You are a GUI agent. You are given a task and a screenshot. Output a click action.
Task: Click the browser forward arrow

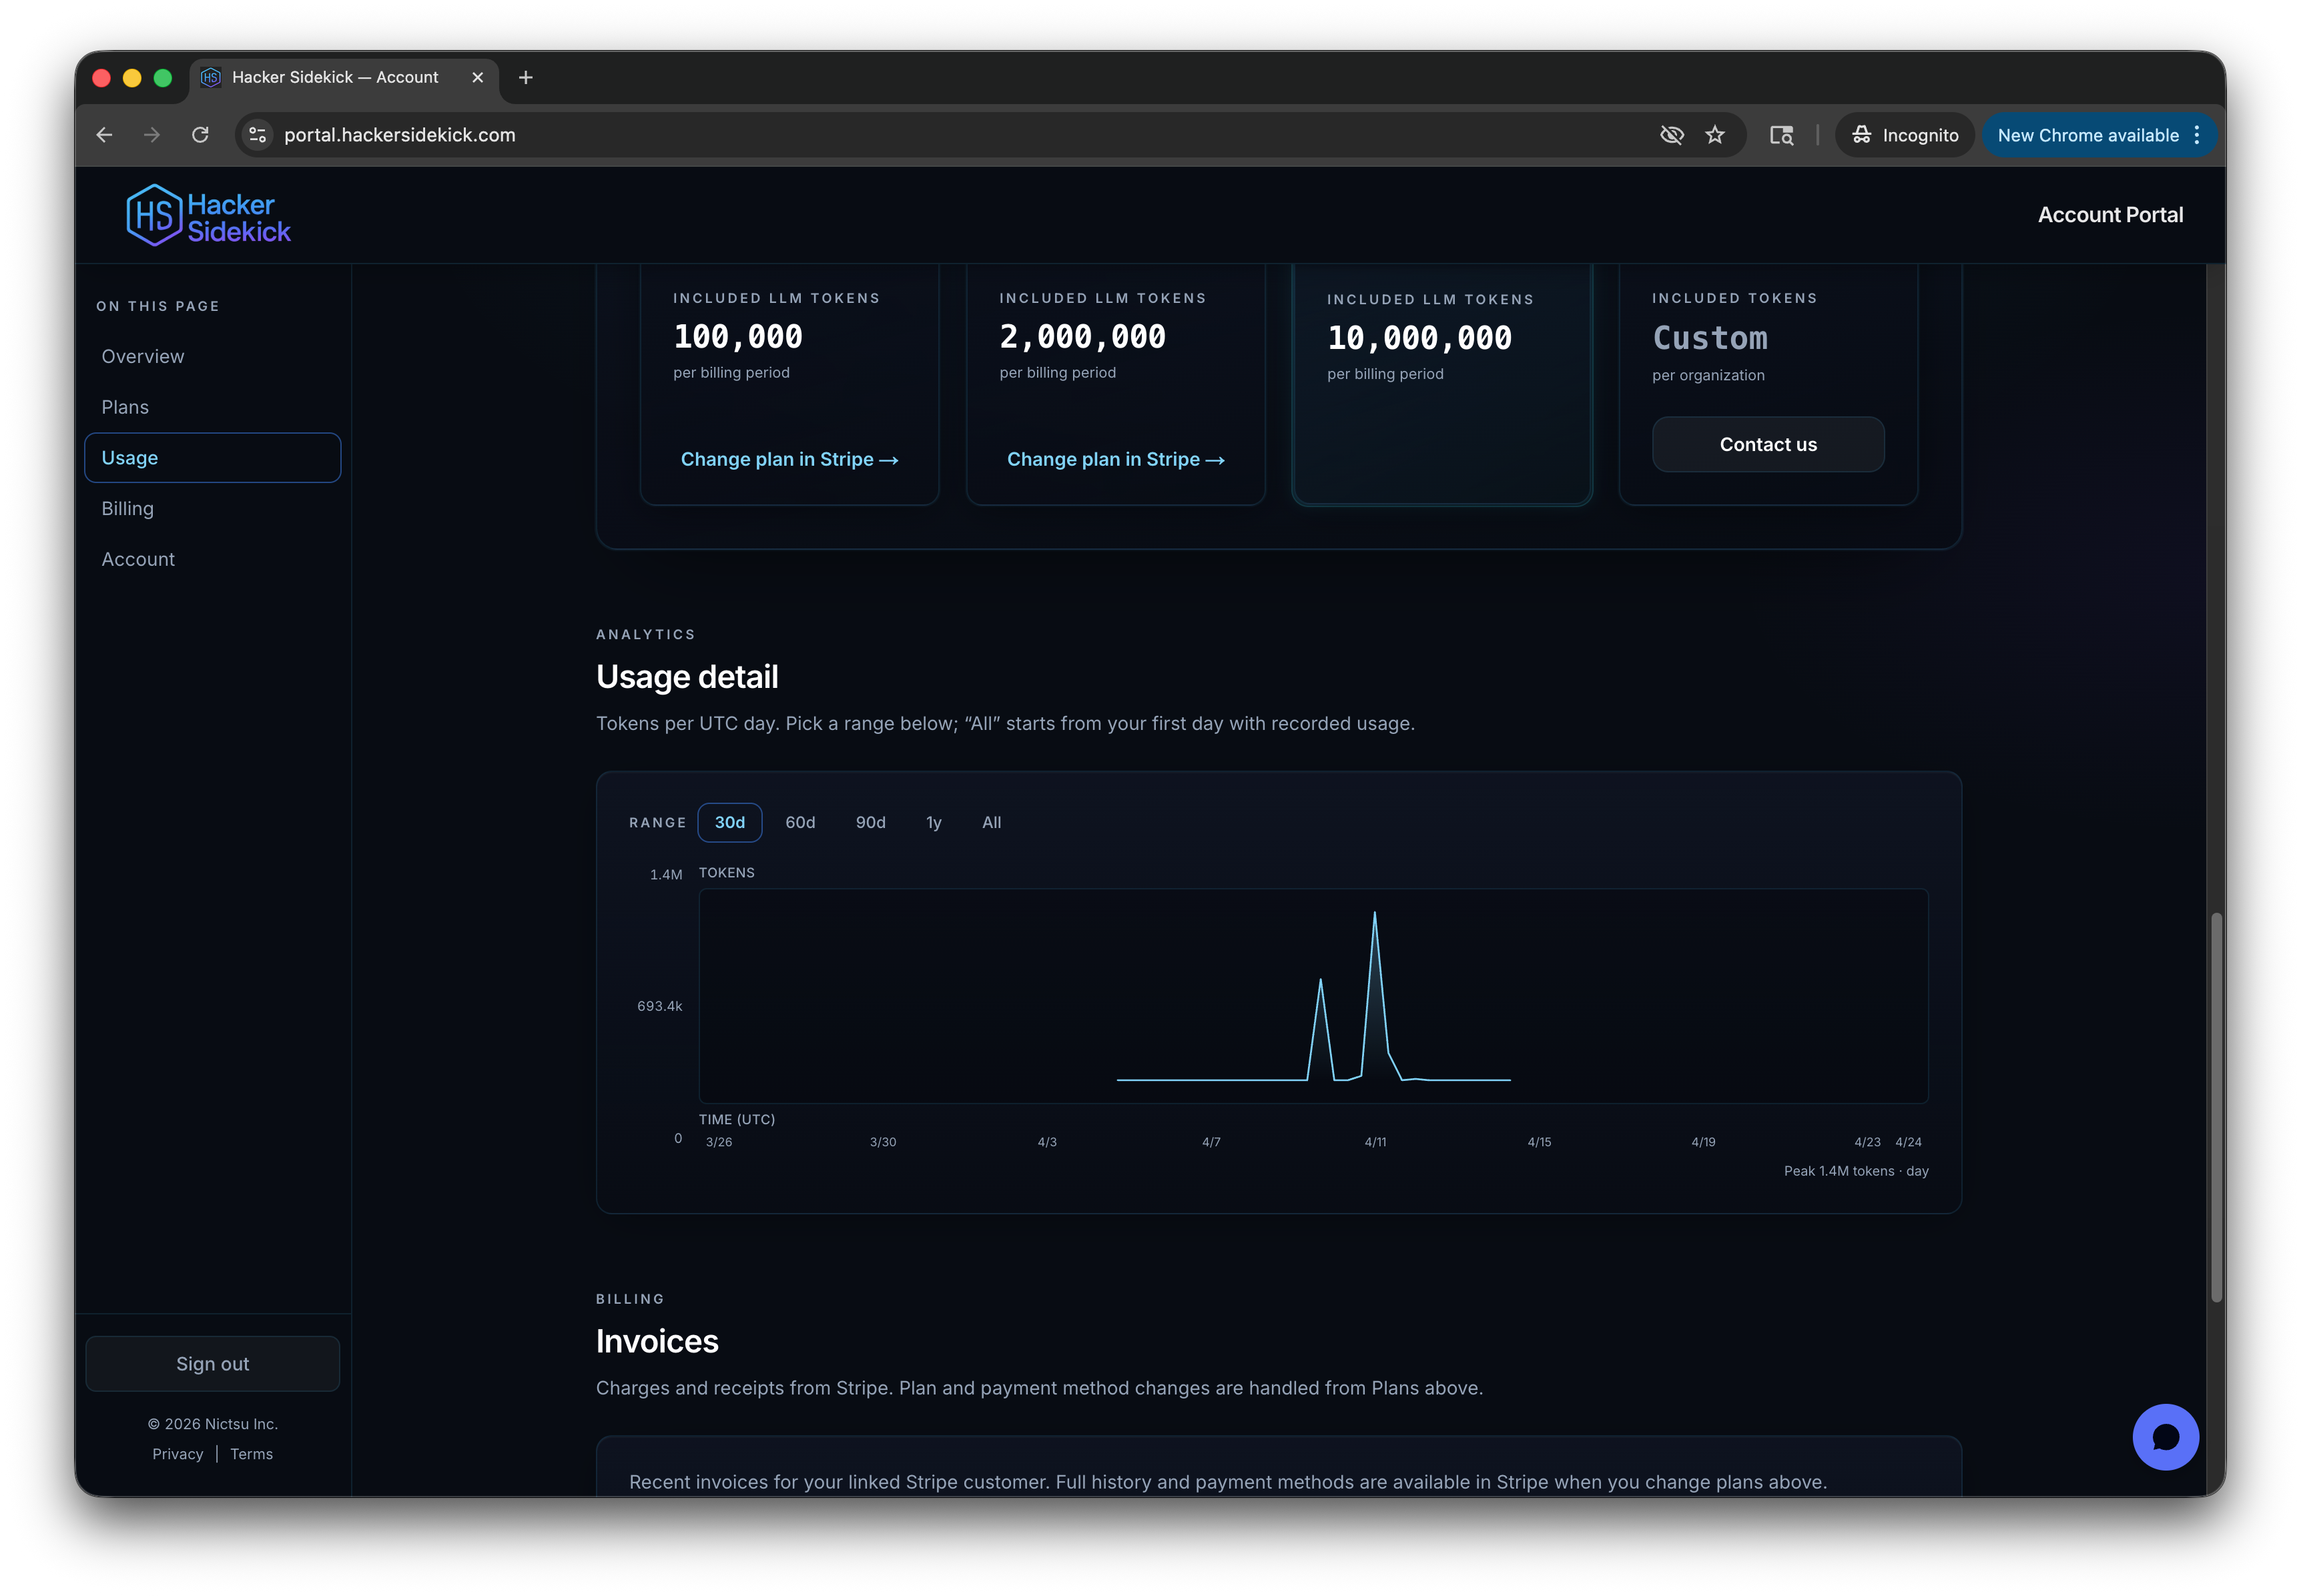click(x=152, y=135)
